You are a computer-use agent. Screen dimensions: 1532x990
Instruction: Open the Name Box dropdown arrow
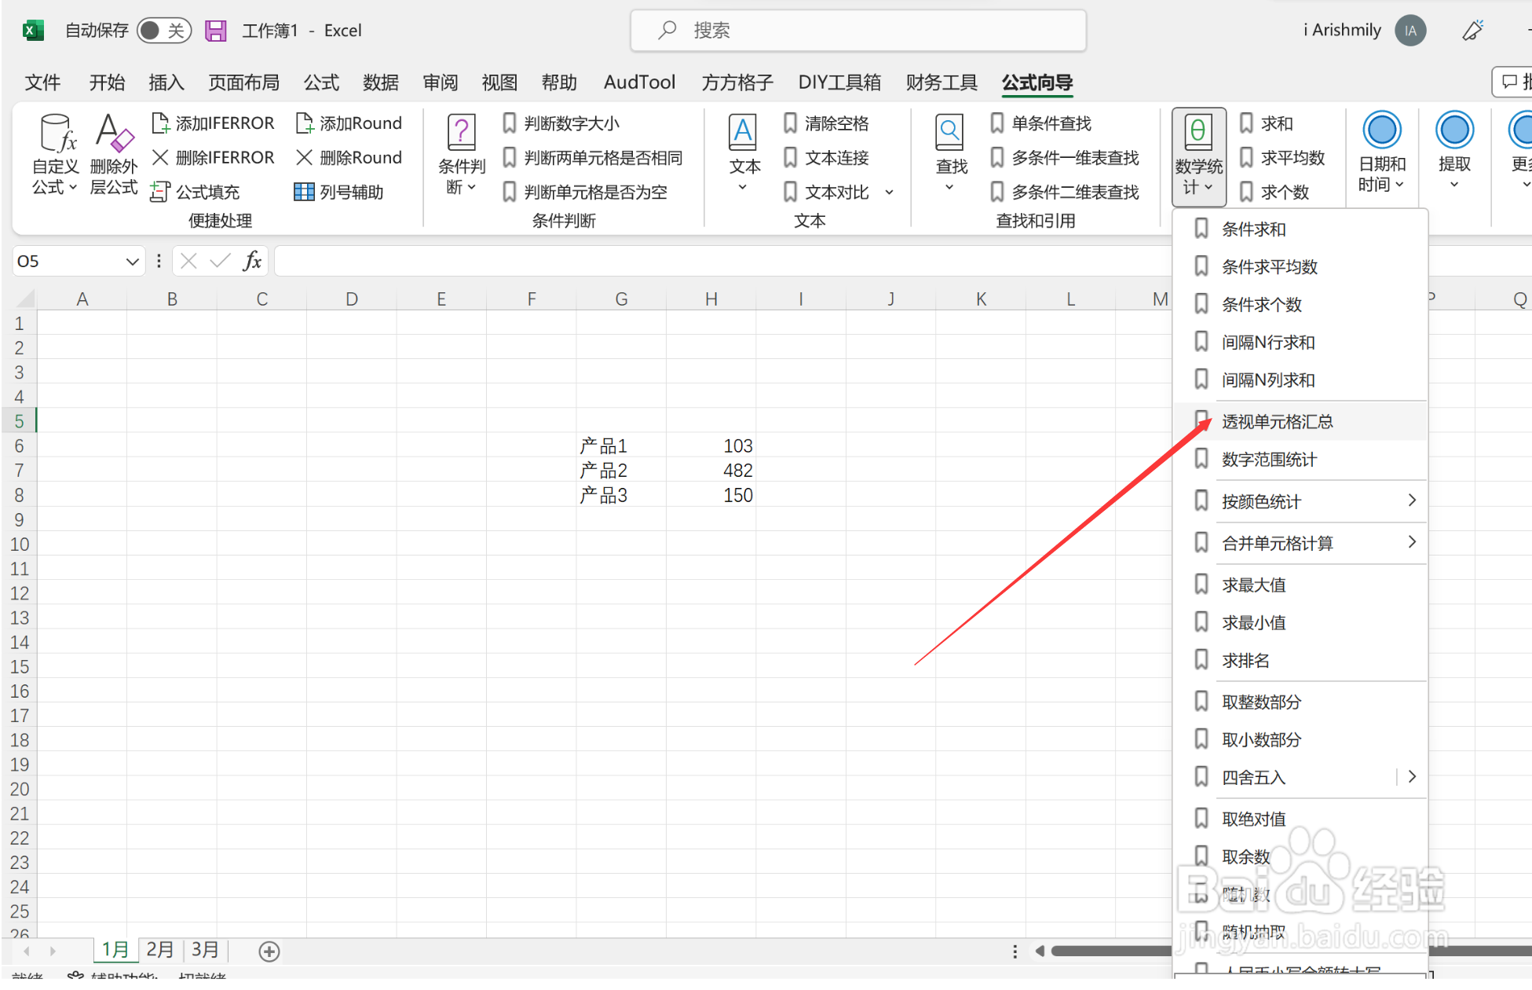click(x=132, y=262)
